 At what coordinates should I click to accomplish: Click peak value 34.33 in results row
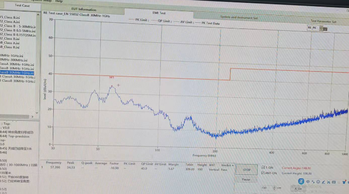coord(71,167)
